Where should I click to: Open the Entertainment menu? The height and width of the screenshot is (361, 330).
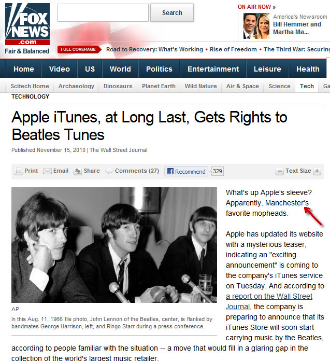coord(213,69)
